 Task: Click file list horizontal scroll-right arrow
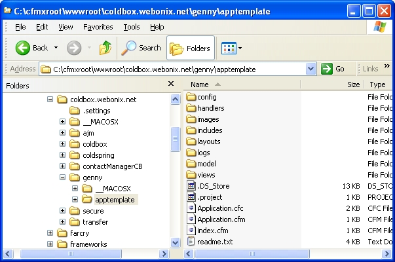point(386,253)
